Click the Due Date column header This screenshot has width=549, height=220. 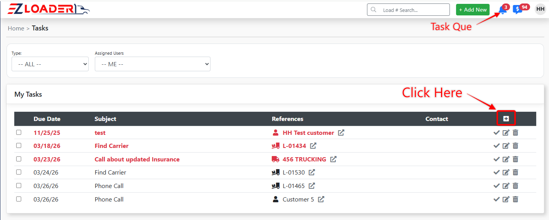[47, 119]
